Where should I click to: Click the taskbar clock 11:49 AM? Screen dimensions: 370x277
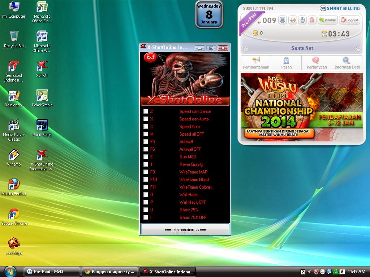pyautogui.click(x=357, y=272)
